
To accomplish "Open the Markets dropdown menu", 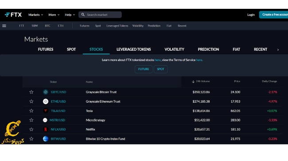I will tap(35, 15).
